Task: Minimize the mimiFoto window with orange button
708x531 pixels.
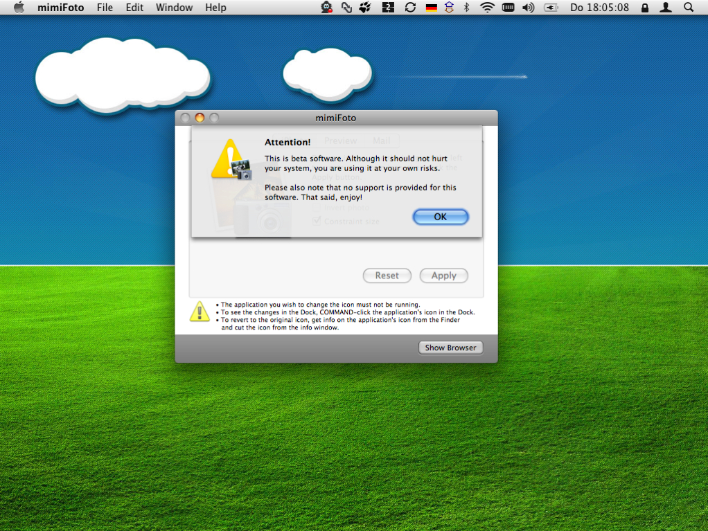Action: point(200,118)
